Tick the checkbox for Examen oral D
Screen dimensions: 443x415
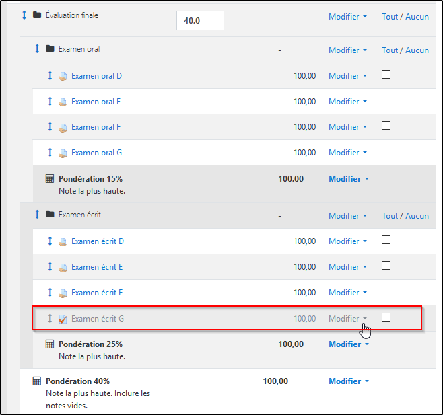point(386,75)
